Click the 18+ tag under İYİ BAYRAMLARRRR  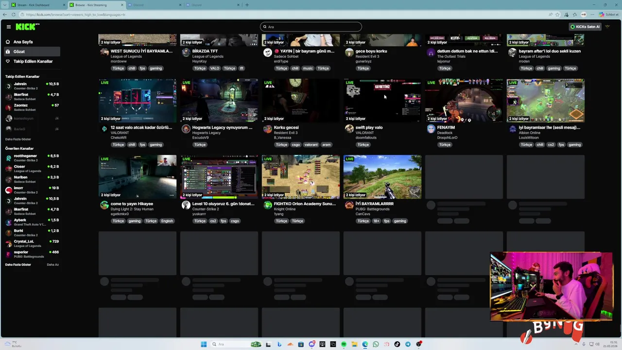[x=376, y=221]
